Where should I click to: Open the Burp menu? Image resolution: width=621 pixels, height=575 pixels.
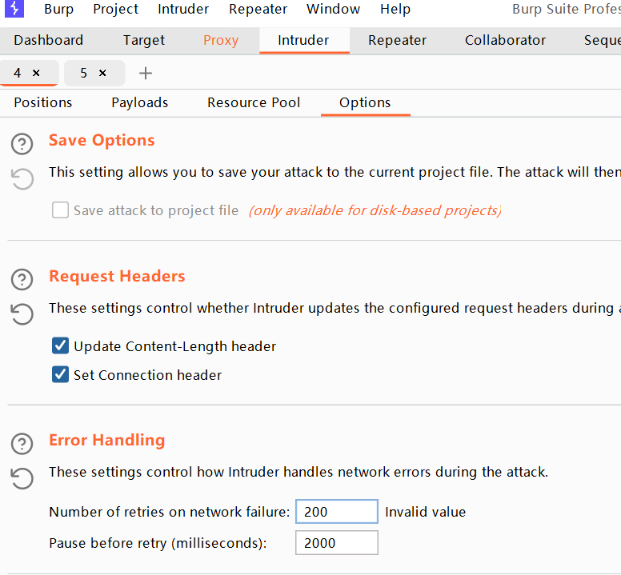click(x=59, y=9)
